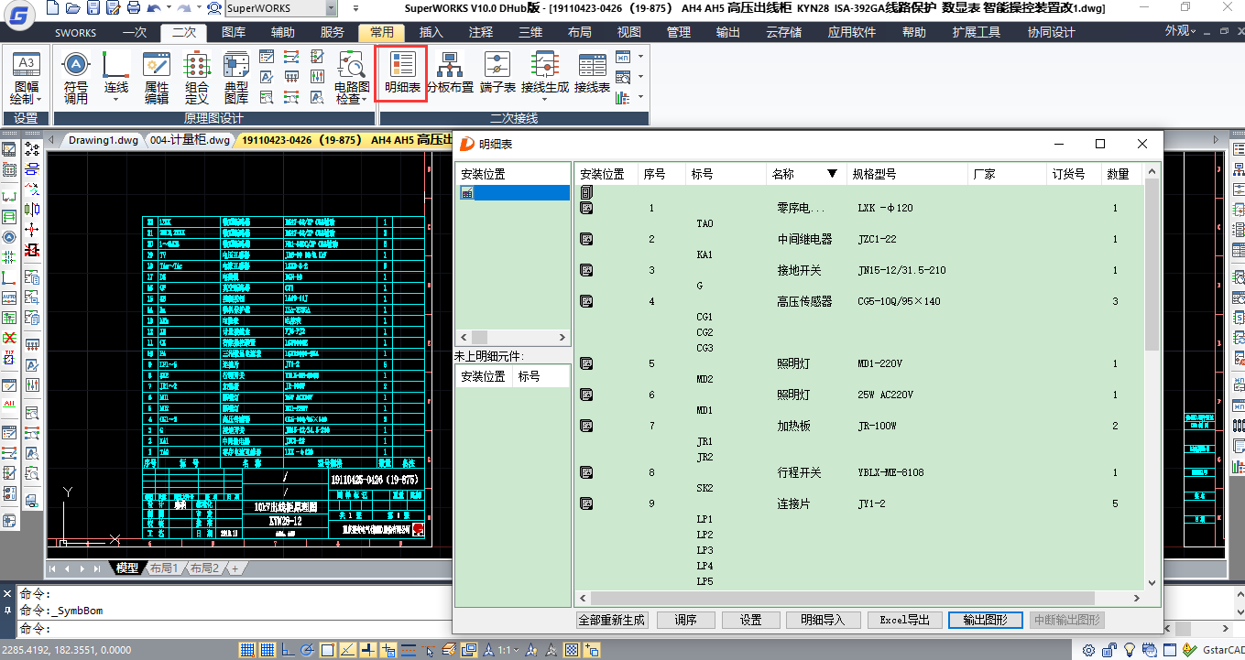Click the Redo arrow icon
Viewport: 1245px width, 660px height.
(x=183, y=8)
